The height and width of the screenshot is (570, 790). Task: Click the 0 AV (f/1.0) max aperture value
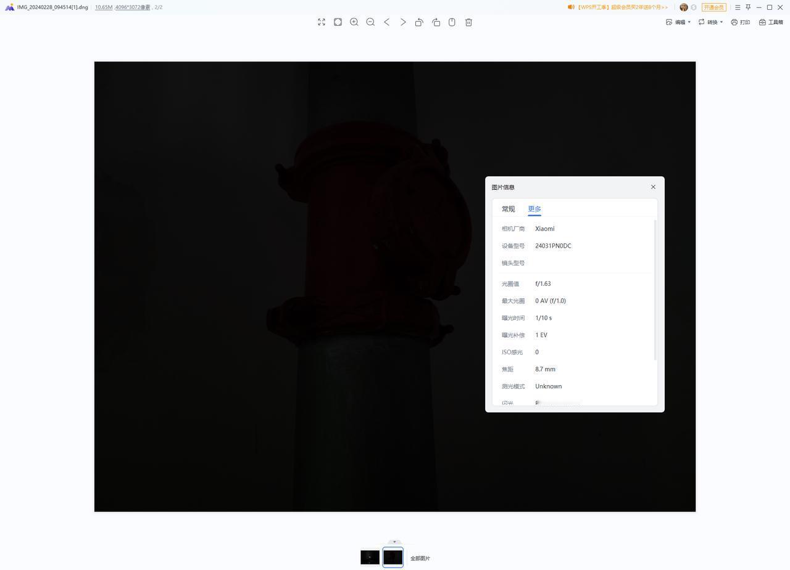pos(551,301)
